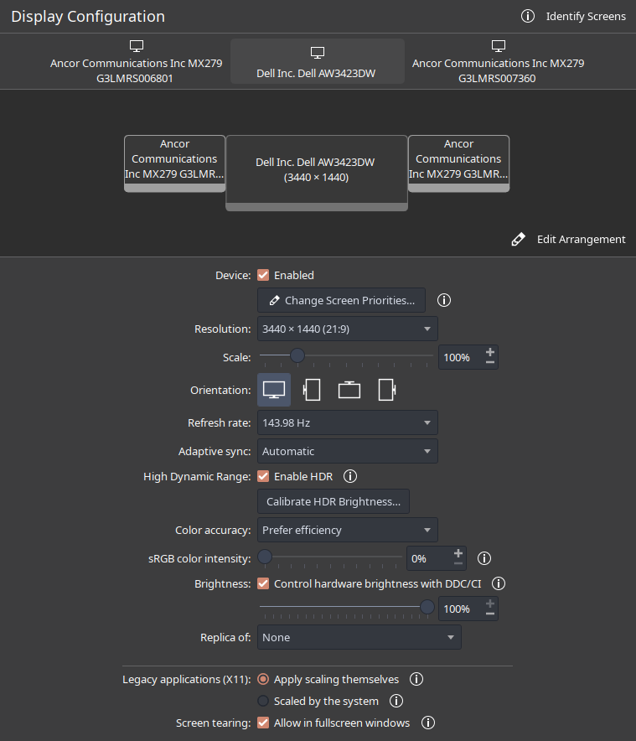Select the Scaled by the system radio button
Image resolution: width=636 pixels, height=741 pixels.
(263, 701)
